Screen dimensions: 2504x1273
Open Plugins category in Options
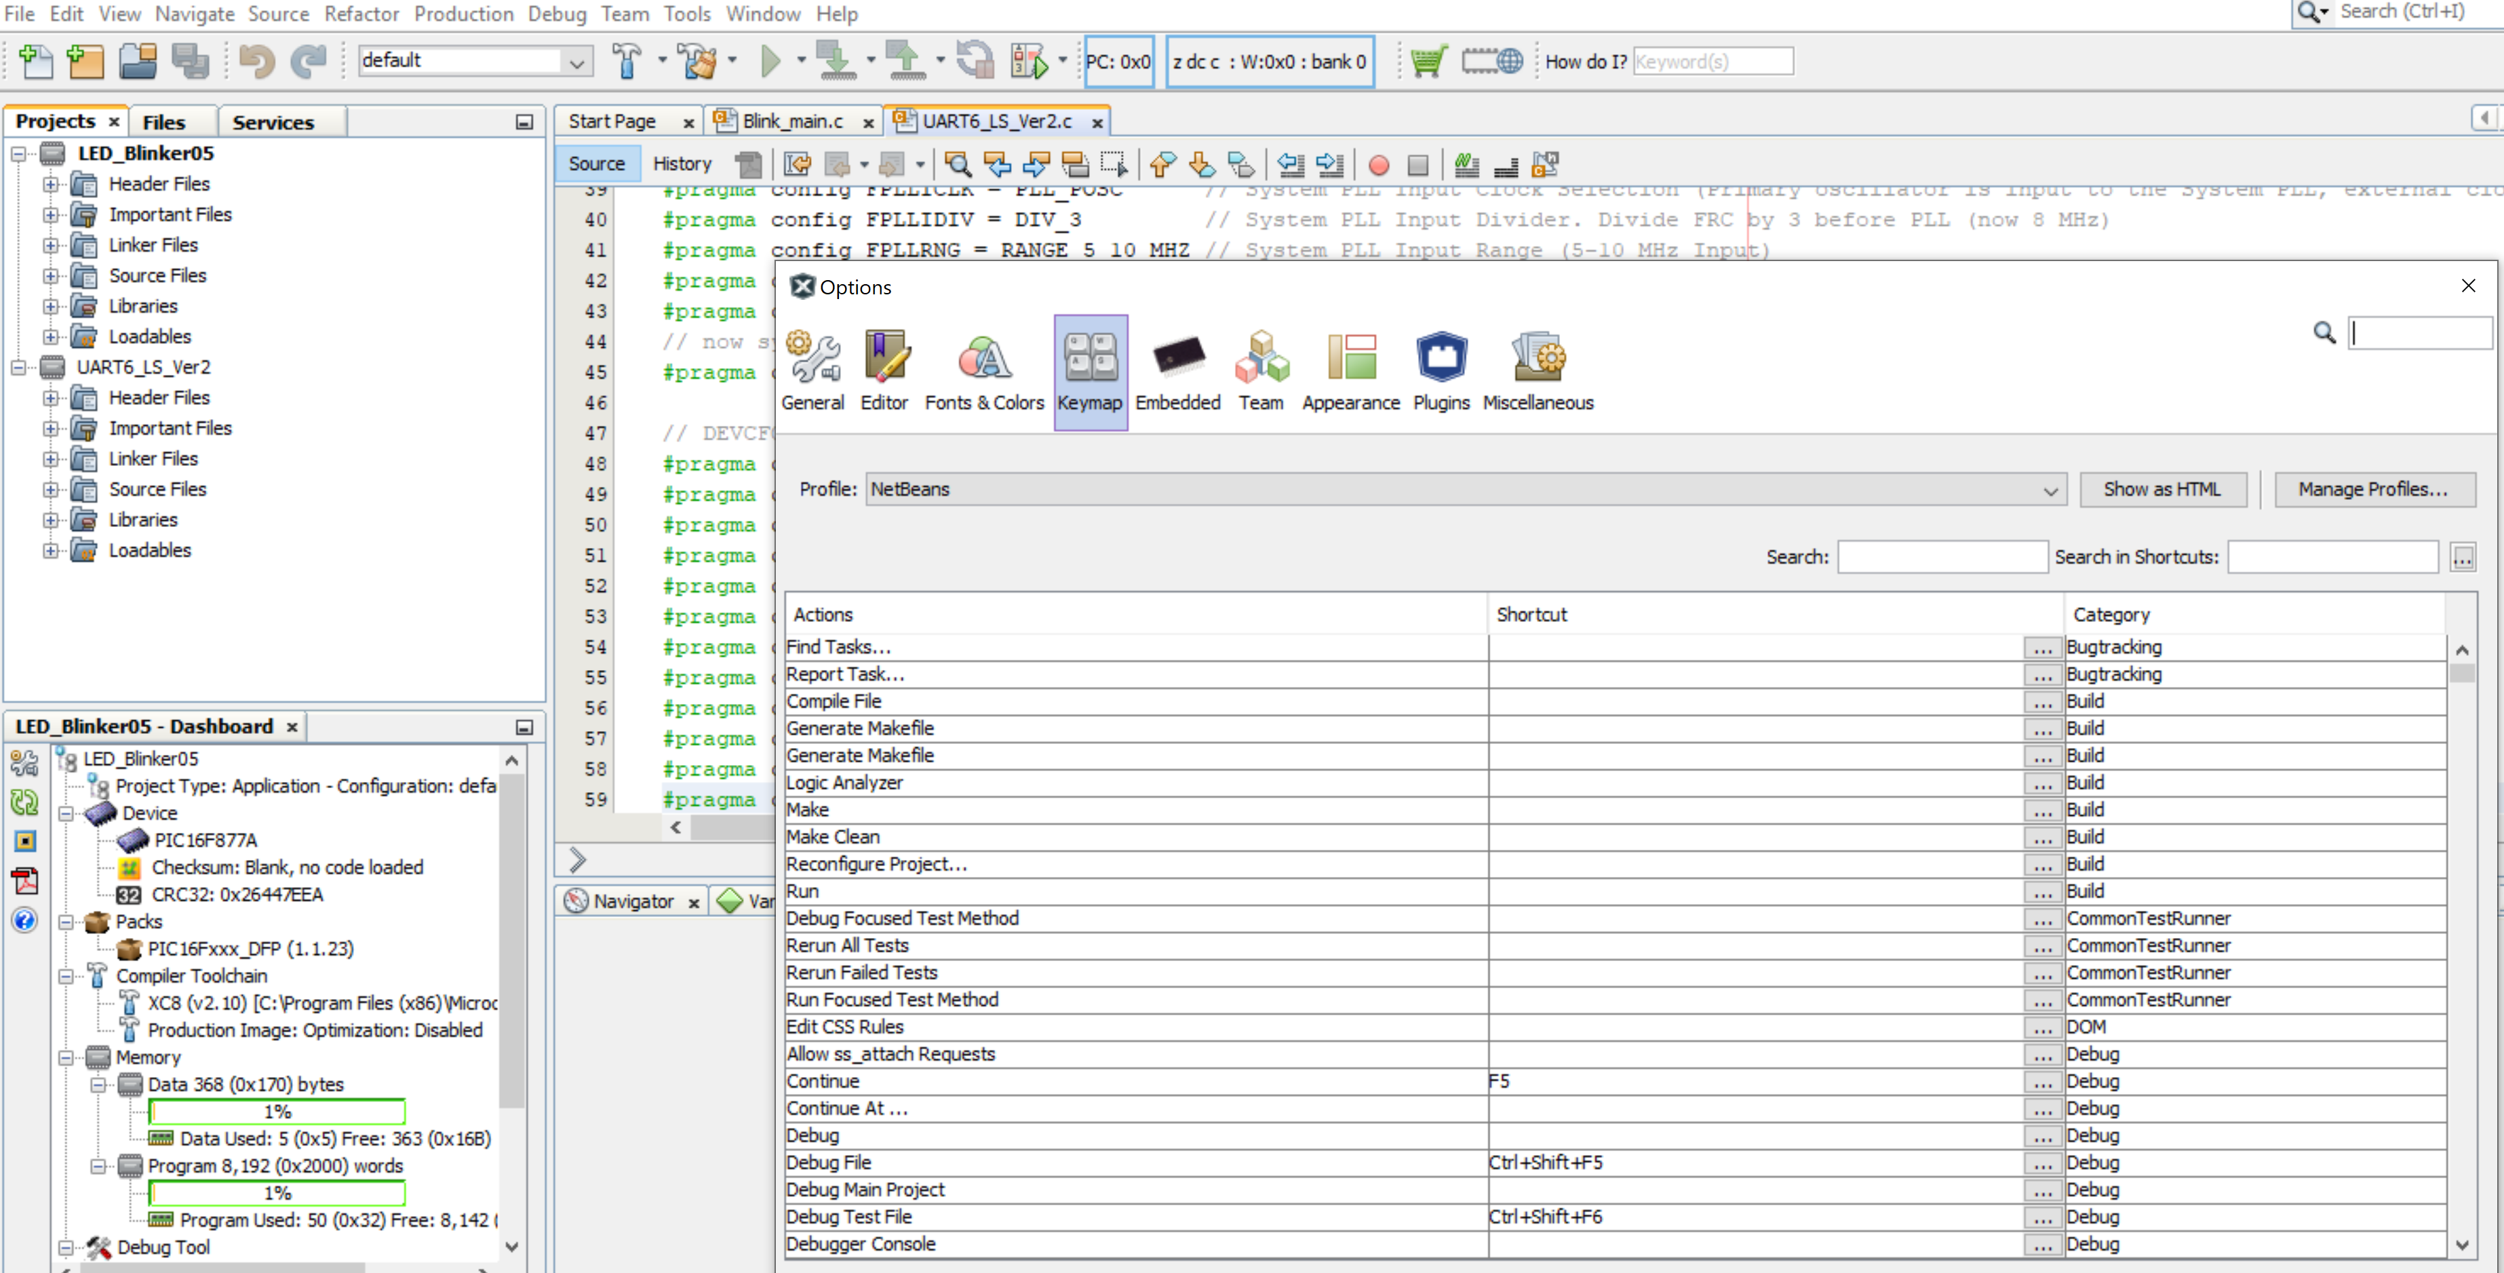pyautogui.click(x=1441, y=371)
